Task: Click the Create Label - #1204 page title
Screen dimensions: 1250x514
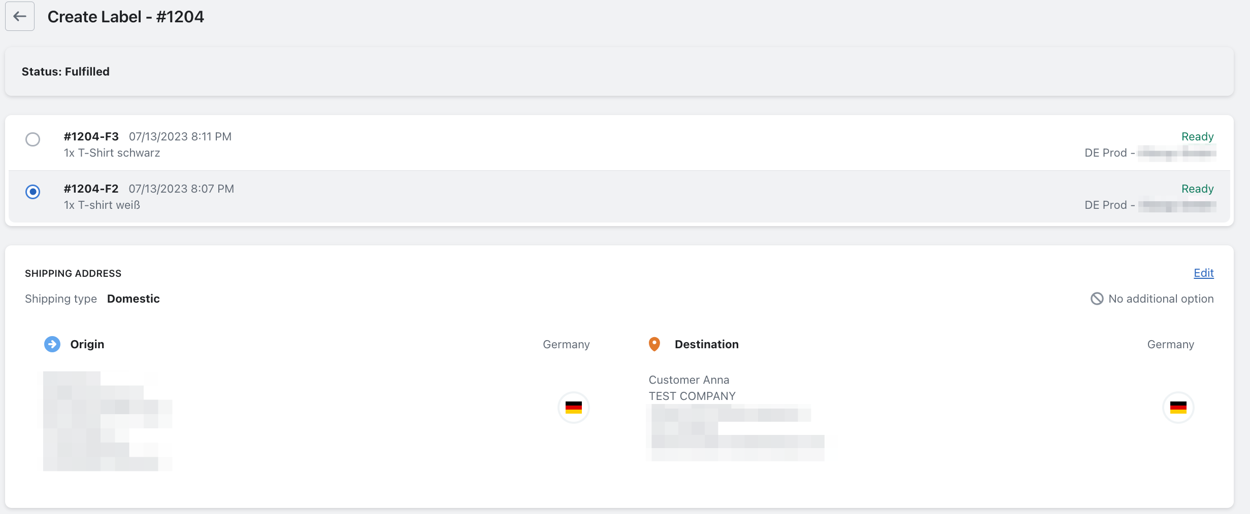Action: tap(125, 17)
